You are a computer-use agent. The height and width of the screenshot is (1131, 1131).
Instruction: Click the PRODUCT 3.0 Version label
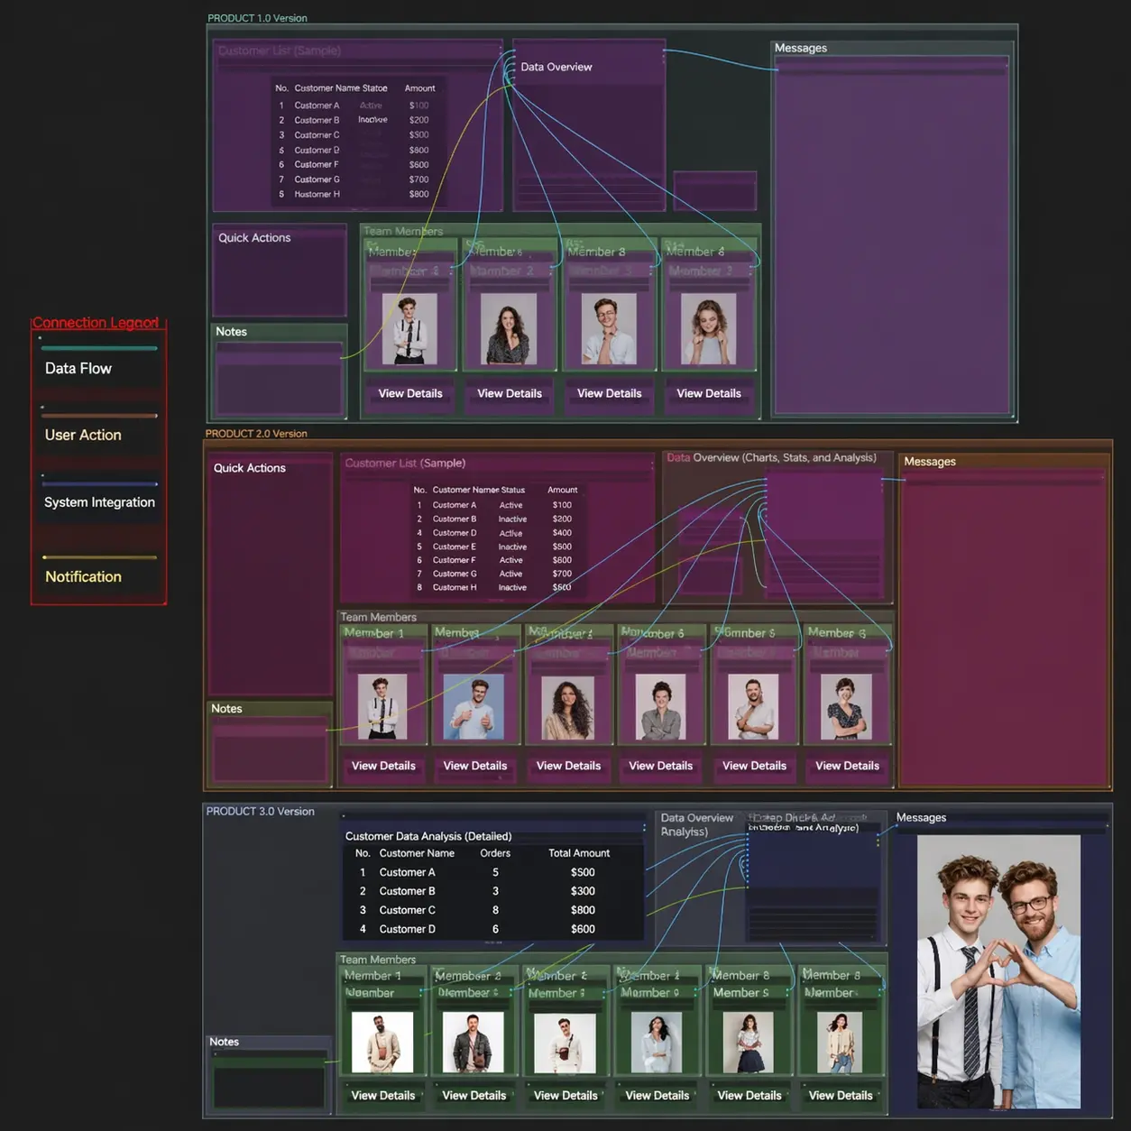click(261, 812)
